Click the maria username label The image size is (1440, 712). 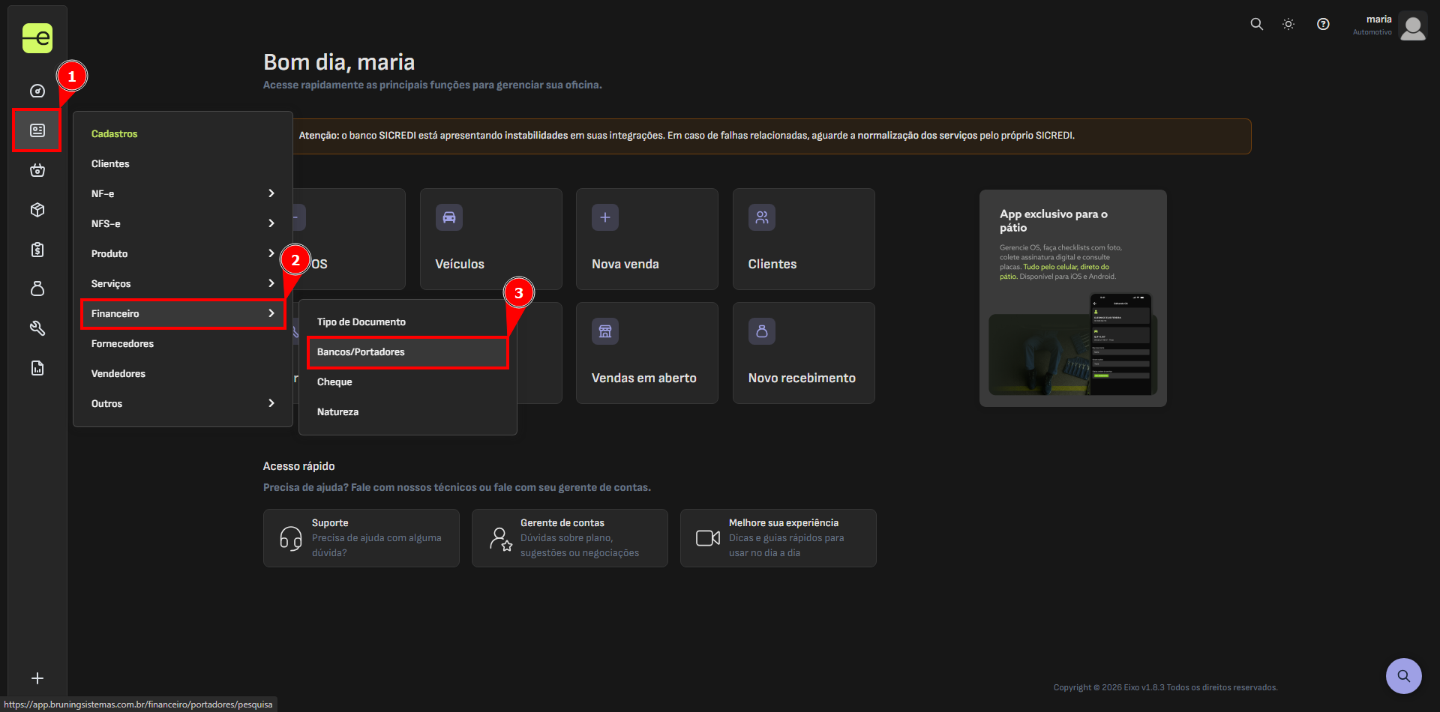pos(1378,19)
